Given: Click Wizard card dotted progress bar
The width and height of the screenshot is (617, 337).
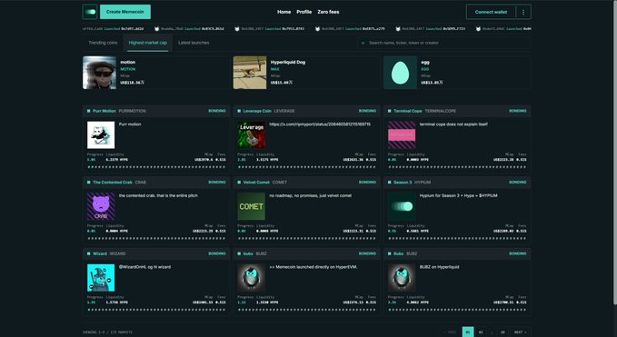Looking at the screenshot, I should (156, 310).
